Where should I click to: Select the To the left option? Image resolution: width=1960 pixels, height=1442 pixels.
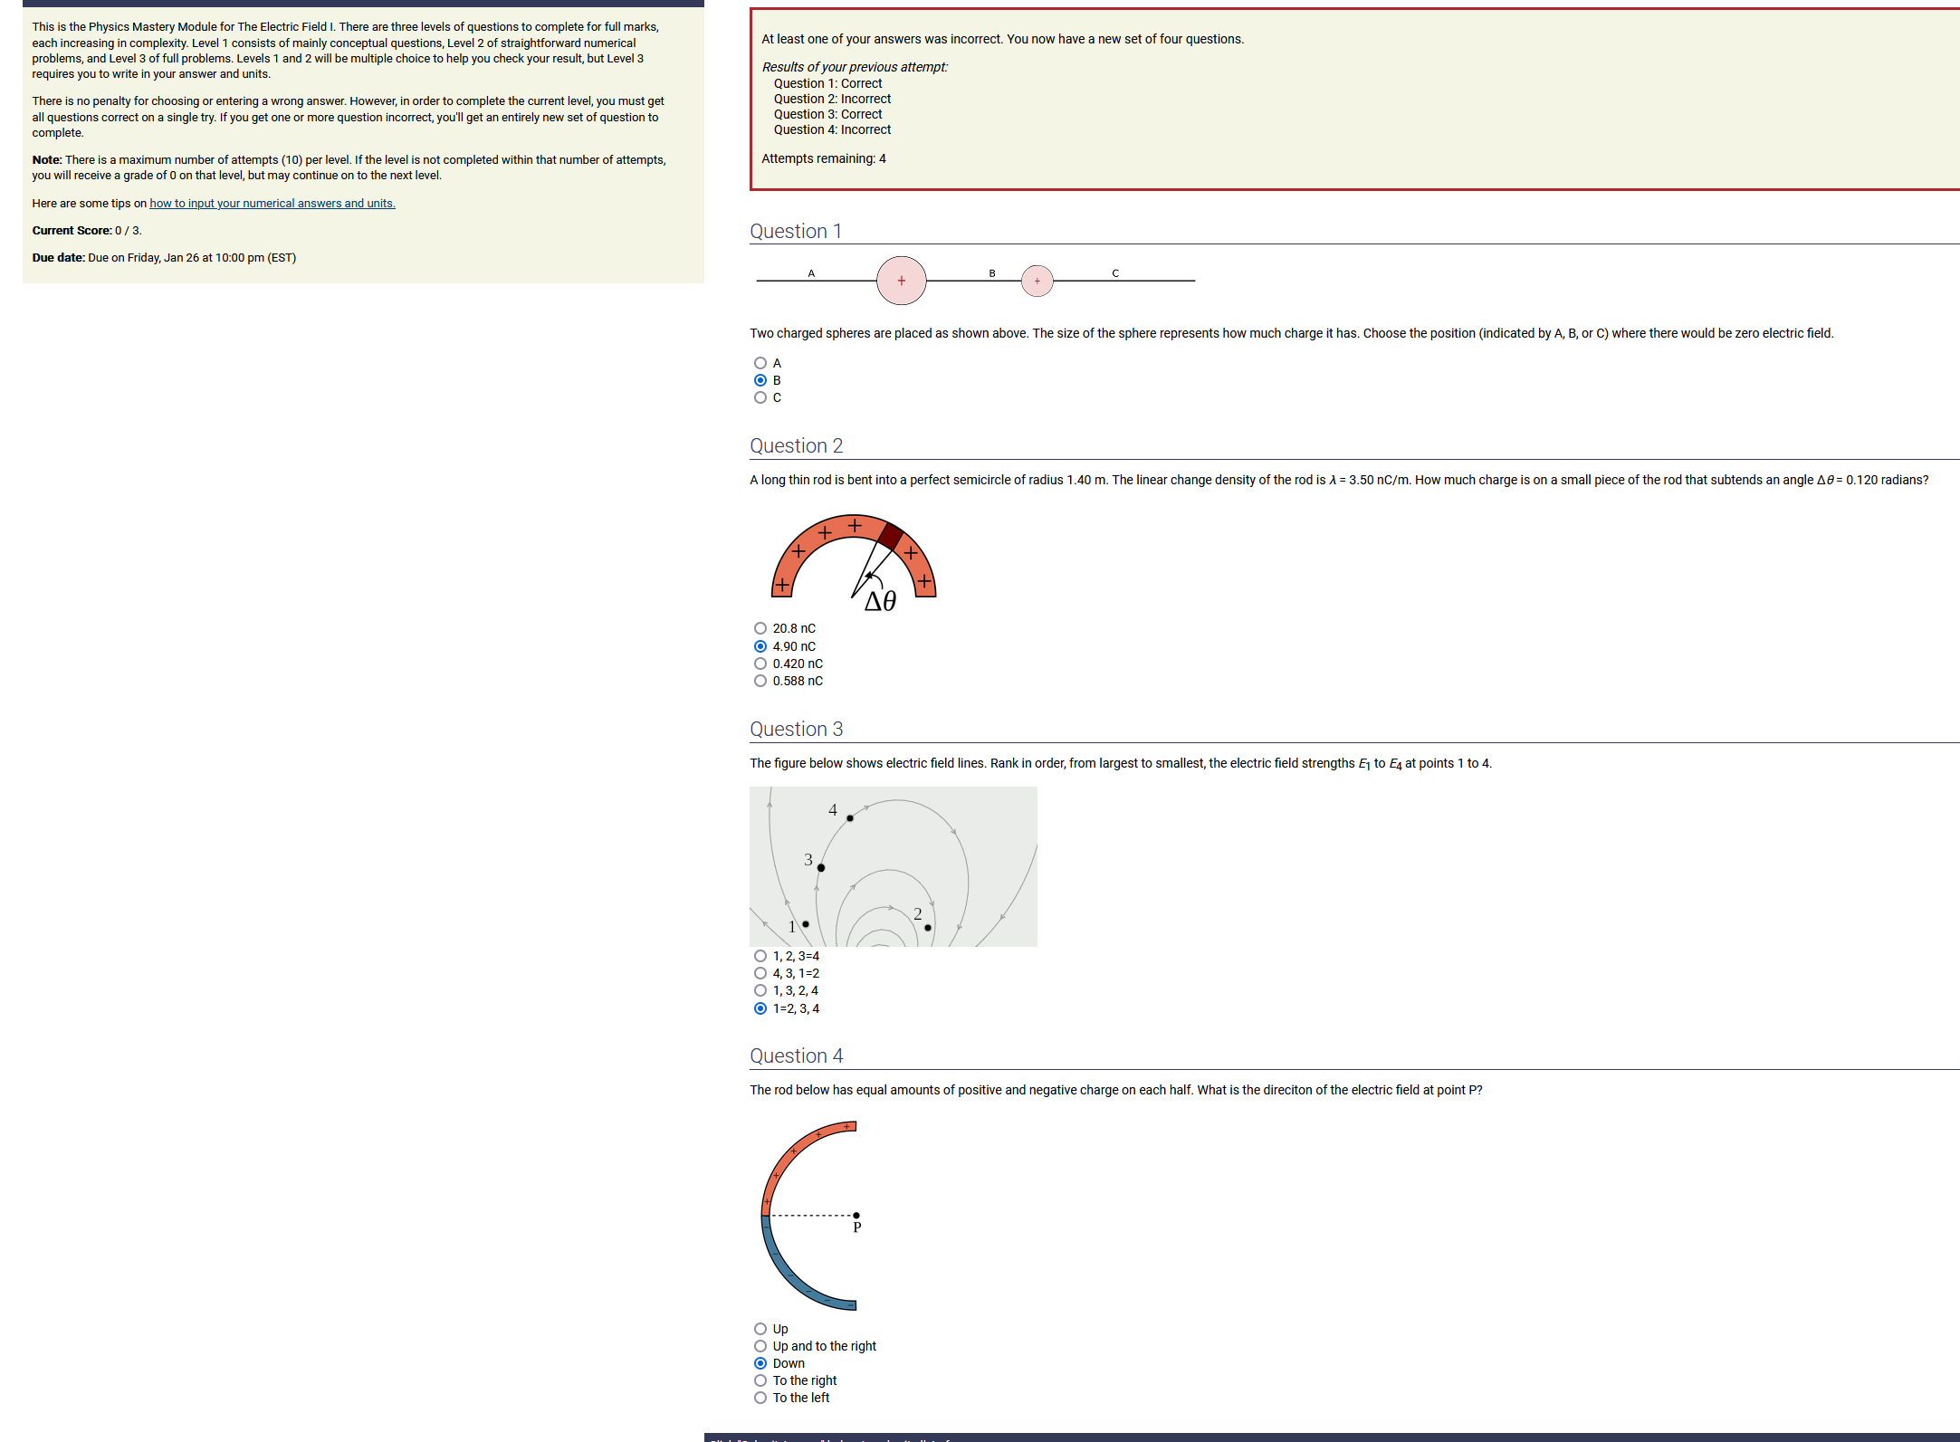coord(760,1398)
